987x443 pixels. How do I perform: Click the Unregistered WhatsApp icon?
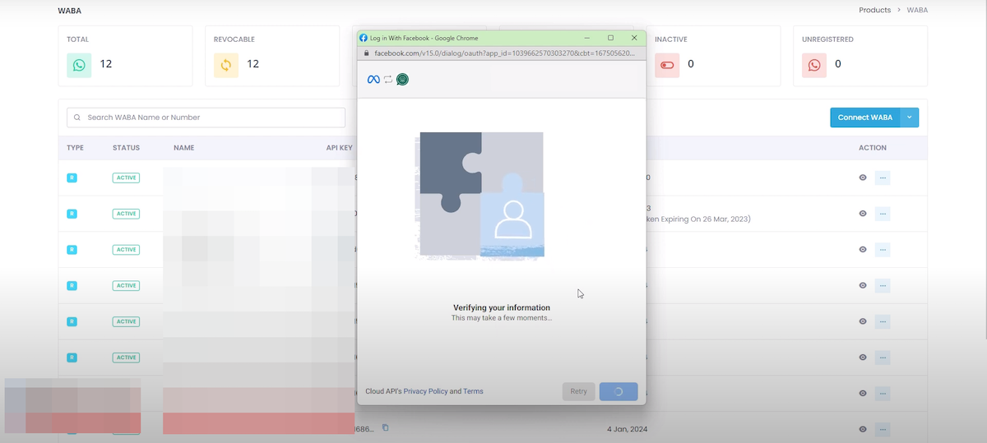814,64
